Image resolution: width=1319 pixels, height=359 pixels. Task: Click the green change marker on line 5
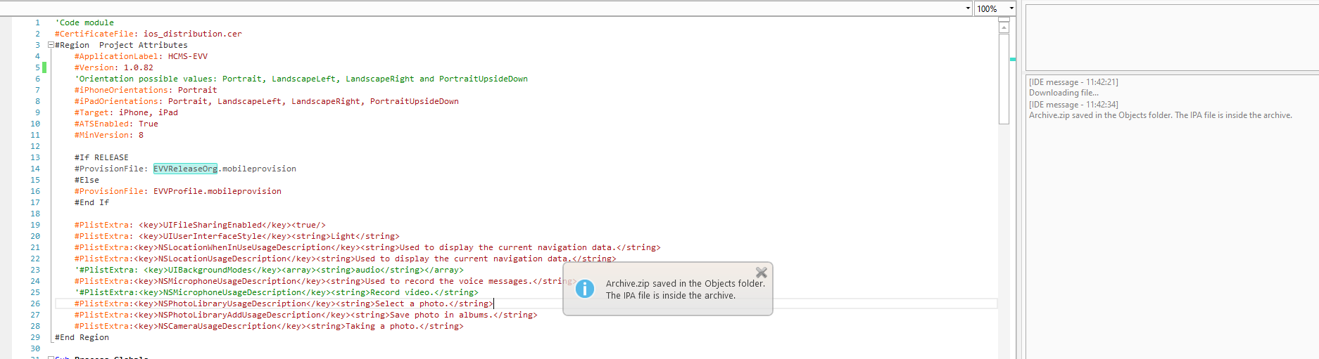[x=44, y=67]
